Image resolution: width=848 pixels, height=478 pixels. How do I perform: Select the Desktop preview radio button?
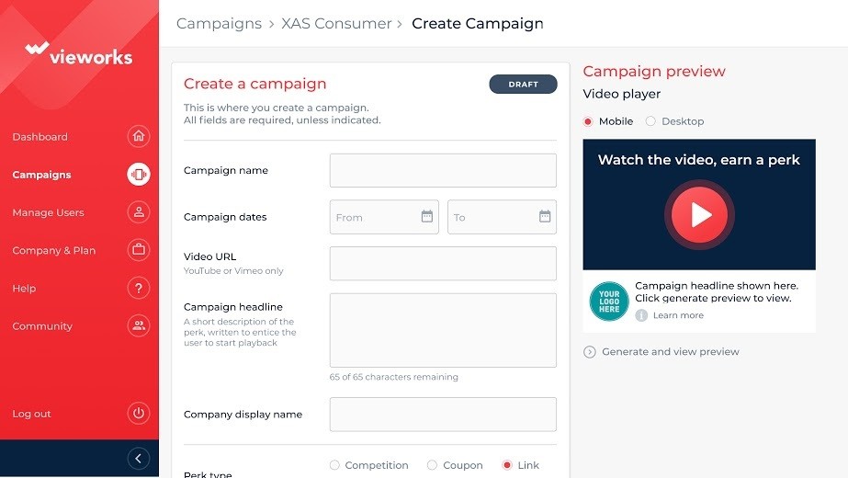tap(650, 121)
